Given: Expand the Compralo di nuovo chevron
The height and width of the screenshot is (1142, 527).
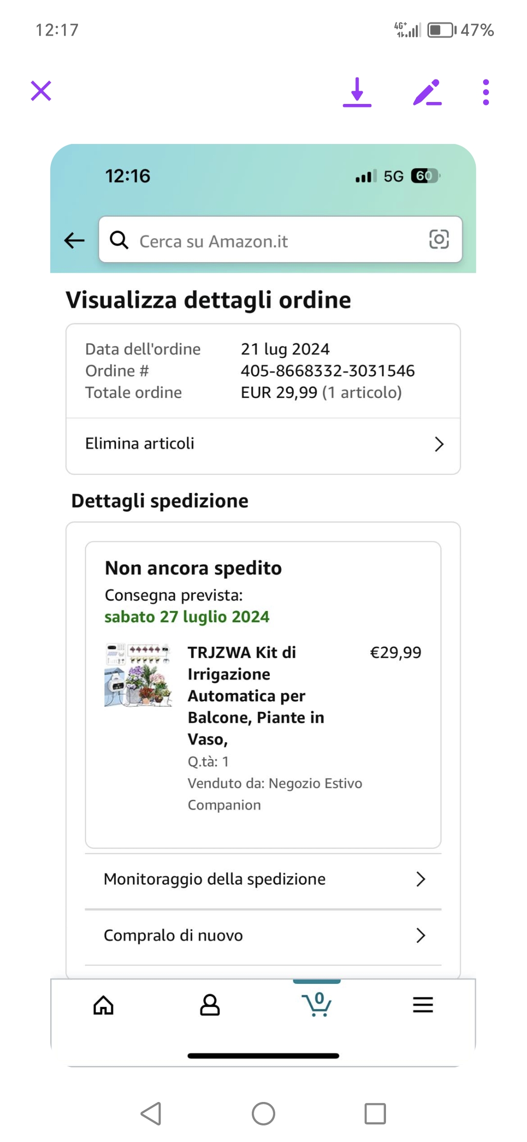Looking at the screenshot, I should [421, 936].
